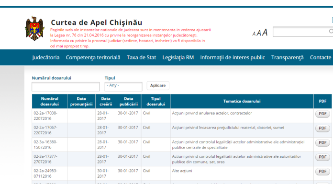Sort by Tipul dosarului column header
This screenshot has height=184, width=333.
coord(155,101)
